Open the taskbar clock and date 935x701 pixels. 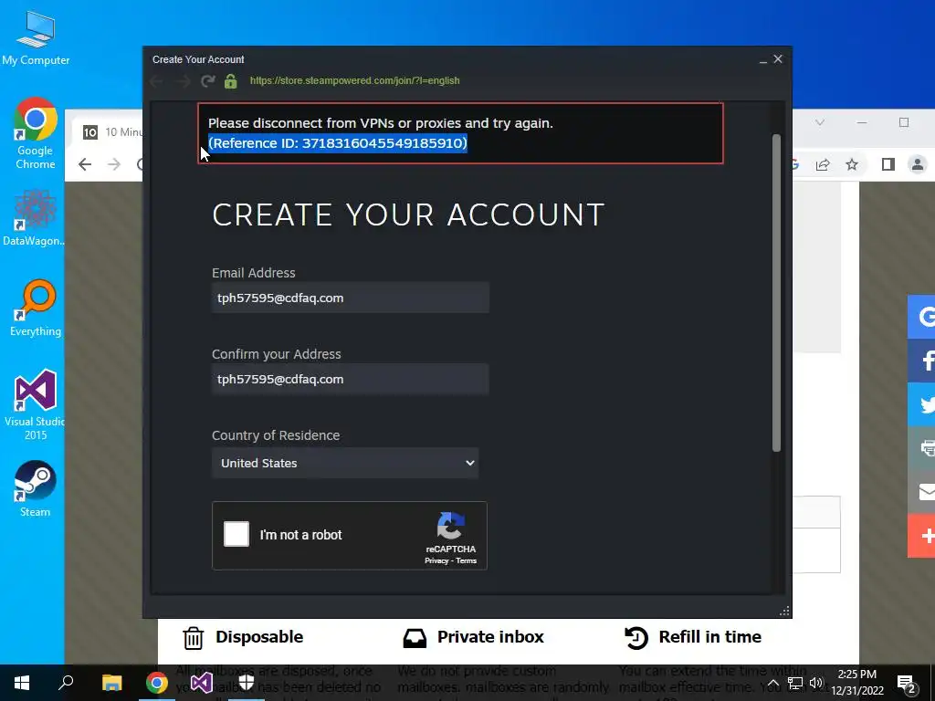tap(857, 683)
